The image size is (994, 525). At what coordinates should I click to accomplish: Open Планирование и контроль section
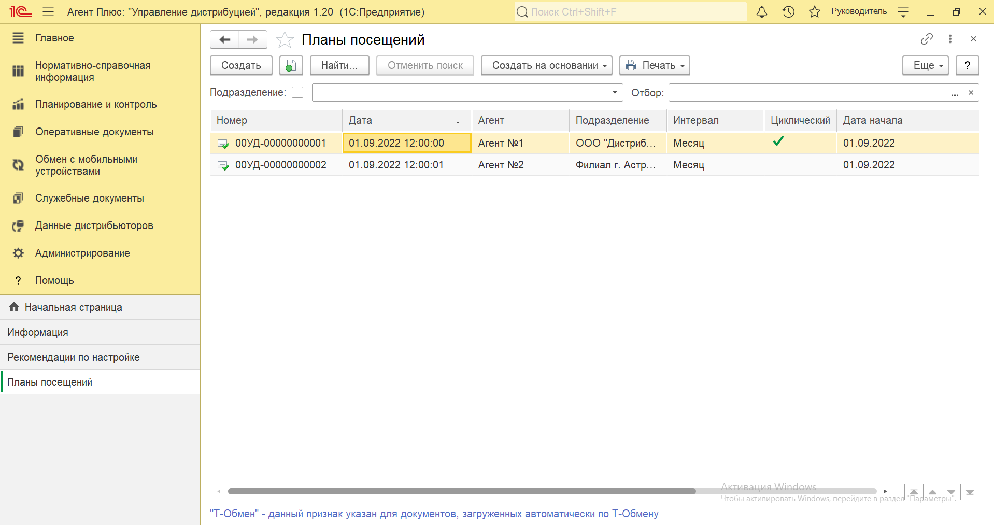pyautogui.click(x=100, y=104)
